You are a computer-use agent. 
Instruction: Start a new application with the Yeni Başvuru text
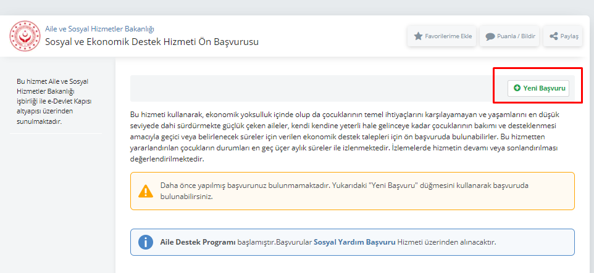pyautogui.click(x=544, y=88)
